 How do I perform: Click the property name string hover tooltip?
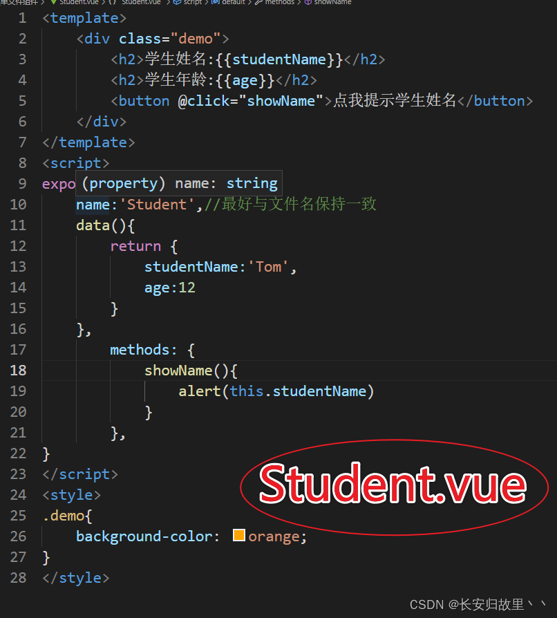click(179, 183)
